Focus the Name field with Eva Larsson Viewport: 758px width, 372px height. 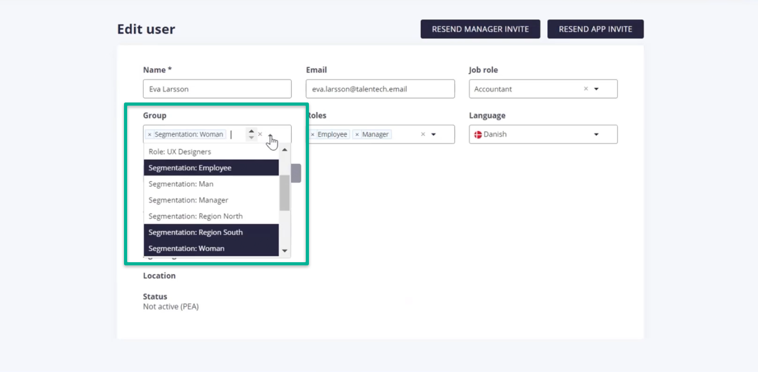point(217,89)
